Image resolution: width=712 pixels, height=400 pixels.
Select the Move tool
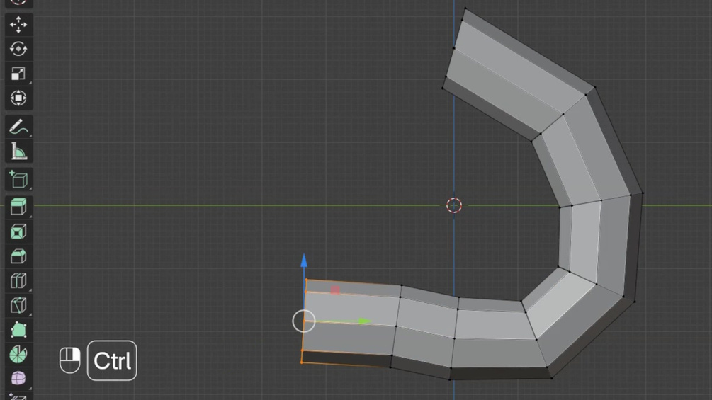point(18,25)
